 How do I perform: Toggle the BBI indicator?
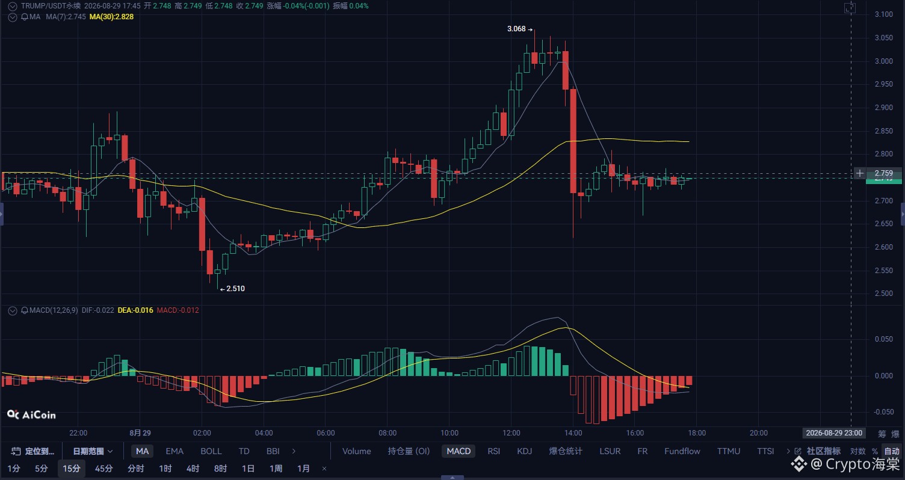273,451
